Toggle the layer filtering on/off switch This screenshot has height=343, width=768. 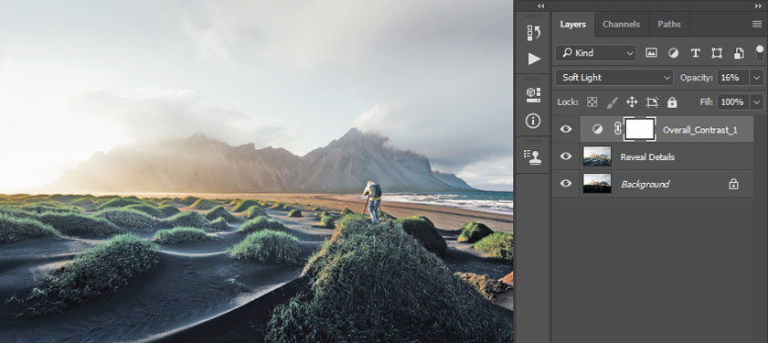pos(760,52)
